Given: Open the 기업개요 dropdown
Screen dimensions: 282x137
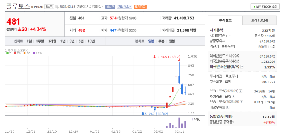Looking at the screenshot, I should click(124, 7).
